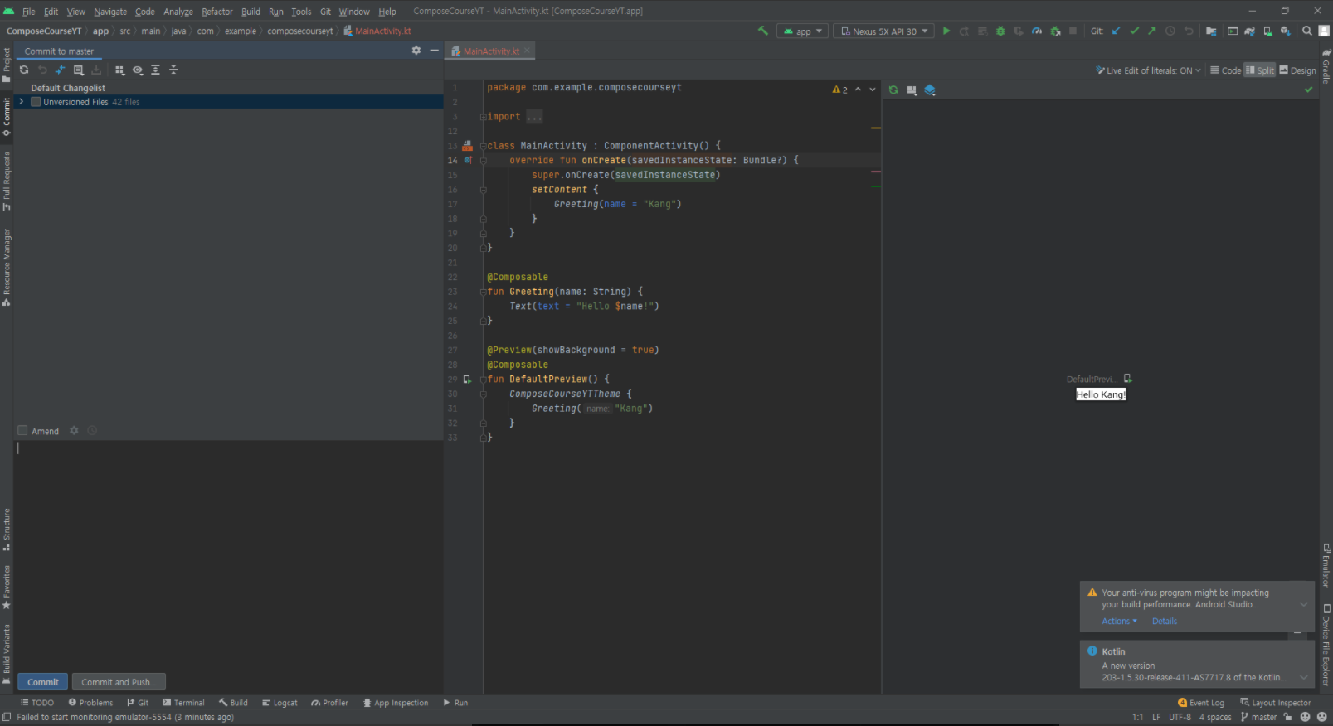Screen dimensions: 1333x726
Task: Open Live Edit of literals dropdown
Action: click(1148, 70)
